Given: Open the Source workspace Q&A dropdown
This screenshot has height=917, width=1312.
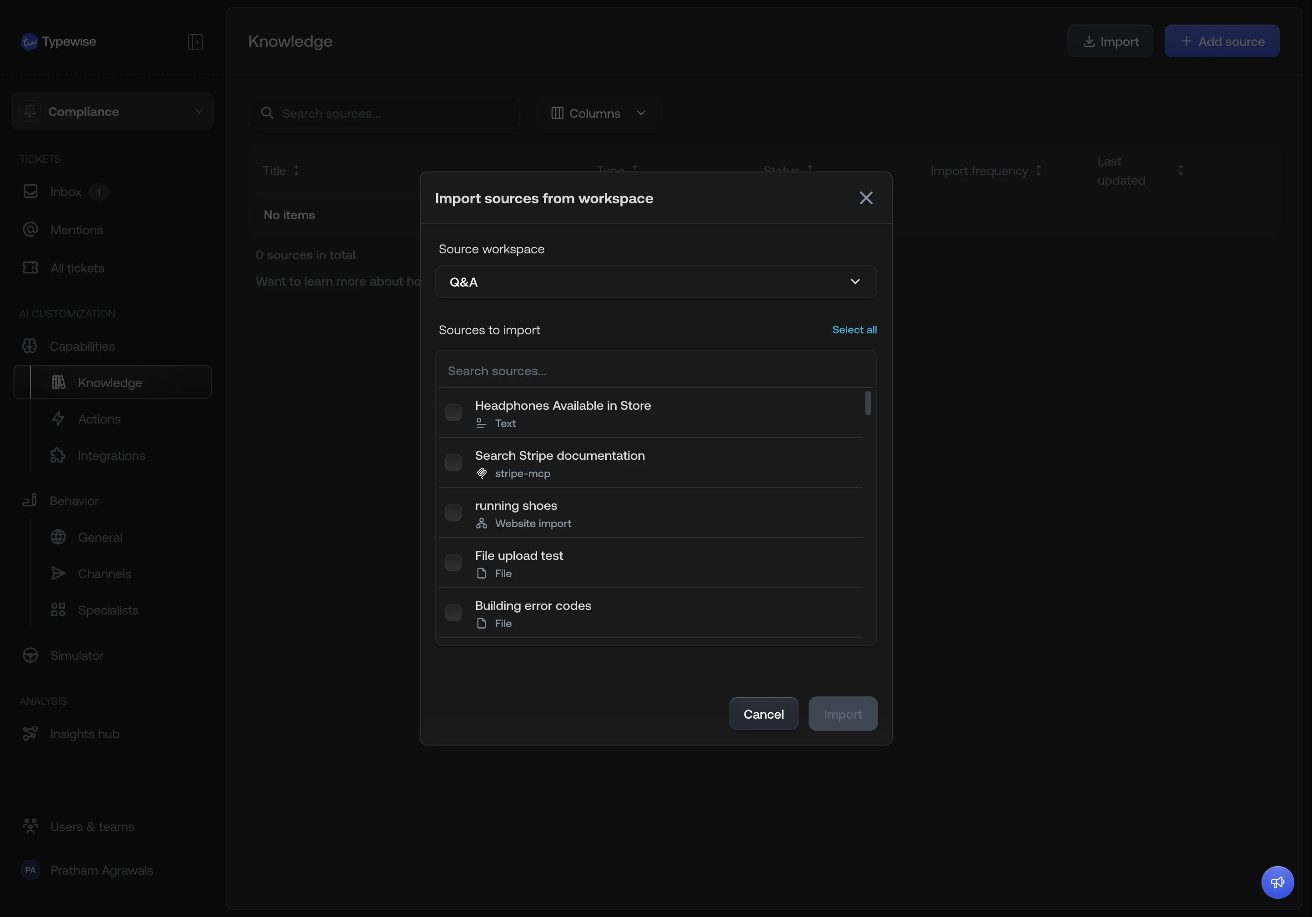Looking at the screenshot, I should tap(655, 281).
